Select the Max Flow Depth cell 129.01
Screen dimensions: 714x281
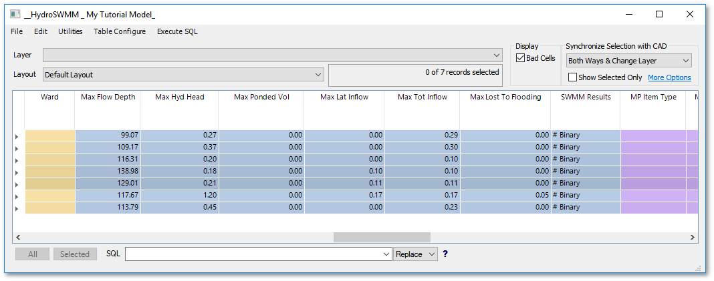[x=108, y=184]
